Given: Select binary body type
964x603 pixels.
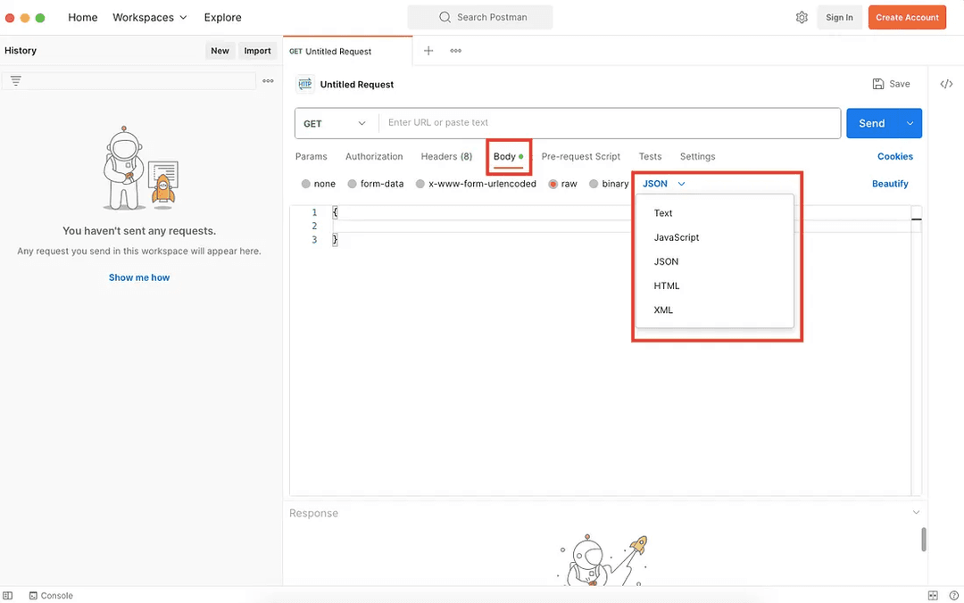Looking at the screenshot, I should tap(594, 184).
